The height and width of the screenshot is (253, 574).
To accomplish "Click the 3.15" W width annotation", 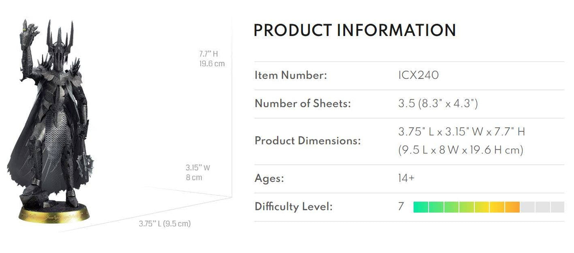I will pos(198,172).
